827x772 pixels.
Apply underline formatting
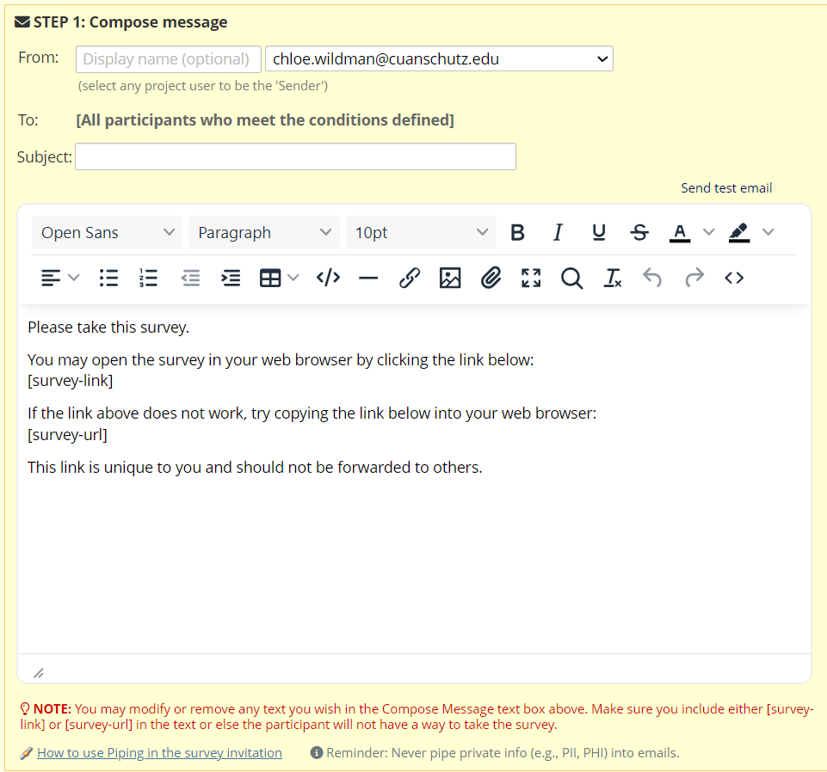598,232
